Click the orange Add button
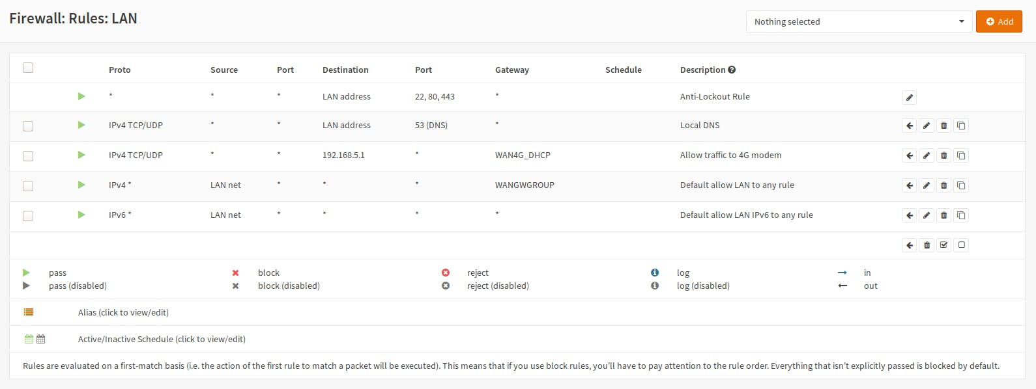The width and height of the screenshot is (1036, 389). [999, 21]
